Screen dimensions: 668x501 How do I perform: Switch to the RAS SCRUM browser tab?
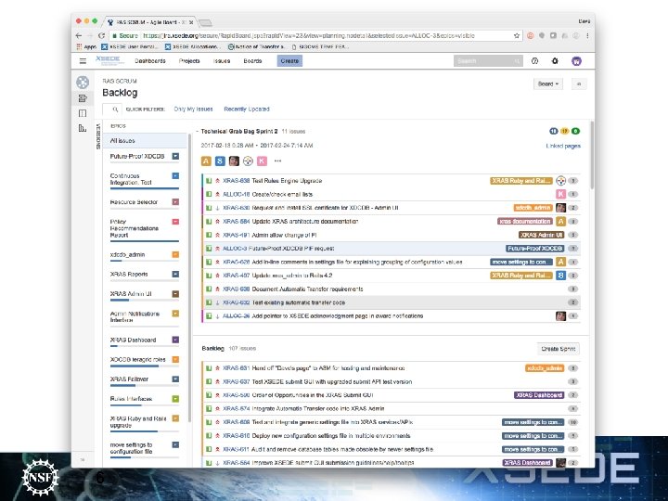(151, 21)
